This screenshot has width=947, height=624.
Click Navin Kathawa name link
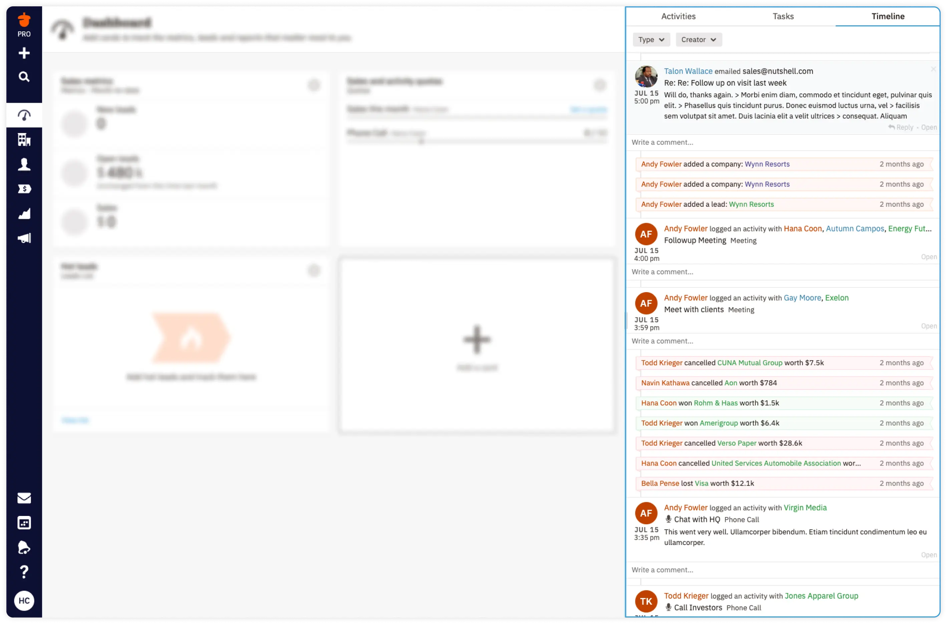(665, 383)
